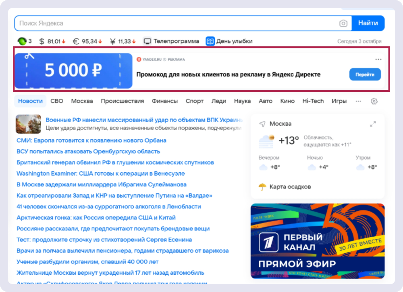Expand the weather widget with the diagonal arrows
Viewport: 403px width, 292px height.
(373, 124)
